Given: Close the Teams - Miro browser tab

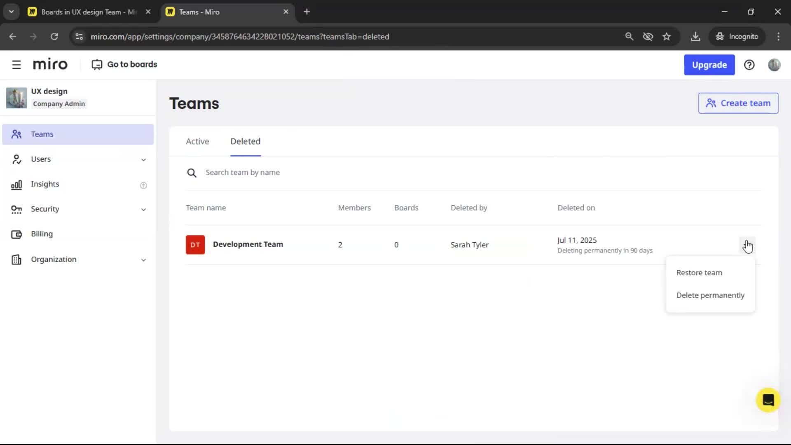Looking at the screenshot, I should 286,12.
